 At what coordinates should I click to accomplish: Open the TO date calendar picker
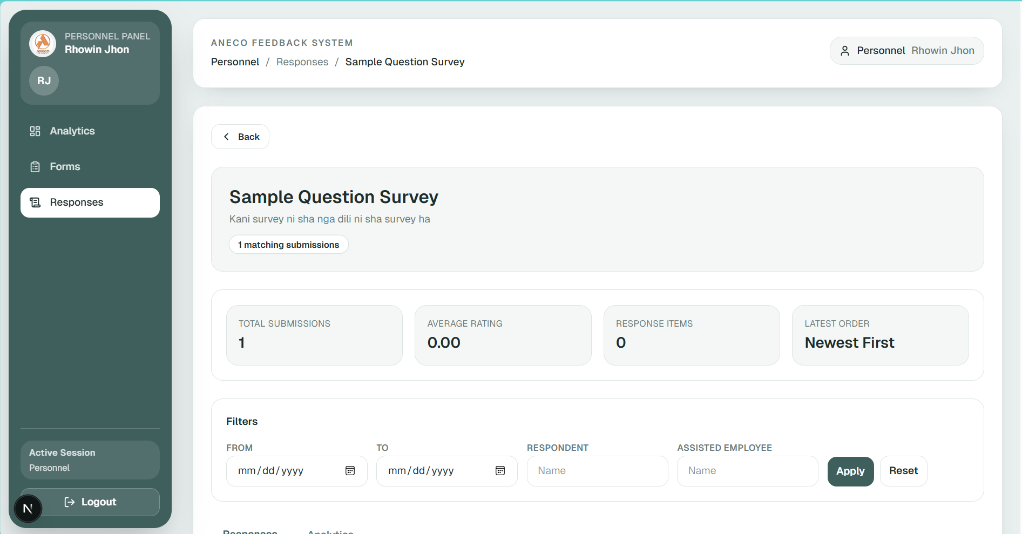500,471
